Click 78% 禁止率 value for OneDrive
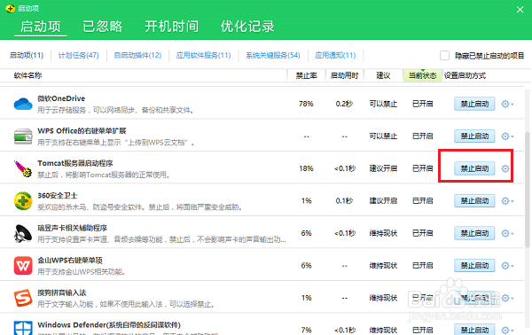Screen dimensions: 532x335 (306, 104)
